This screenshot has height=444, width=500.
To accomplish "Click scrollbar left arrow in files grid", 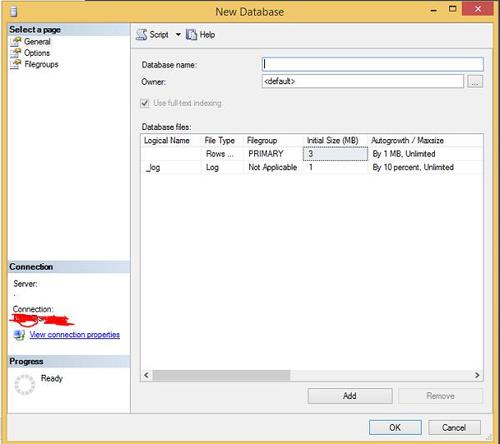I will point(147,375).
